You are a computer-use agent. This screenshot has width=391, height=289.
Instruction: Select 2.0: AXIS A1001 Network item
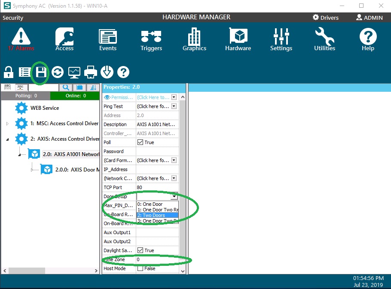pos(71,154)
